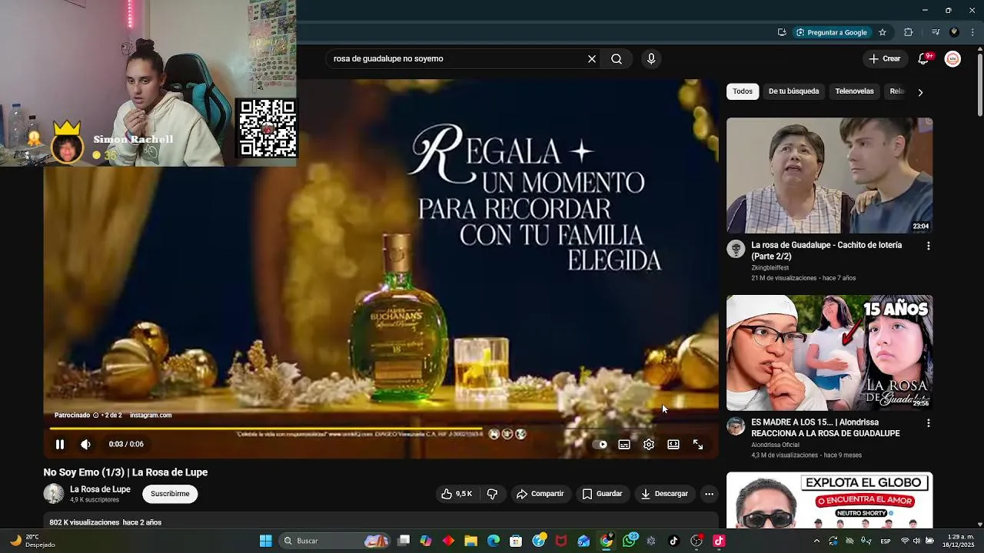Click the install app icon in the address bar

coord(782,32)
